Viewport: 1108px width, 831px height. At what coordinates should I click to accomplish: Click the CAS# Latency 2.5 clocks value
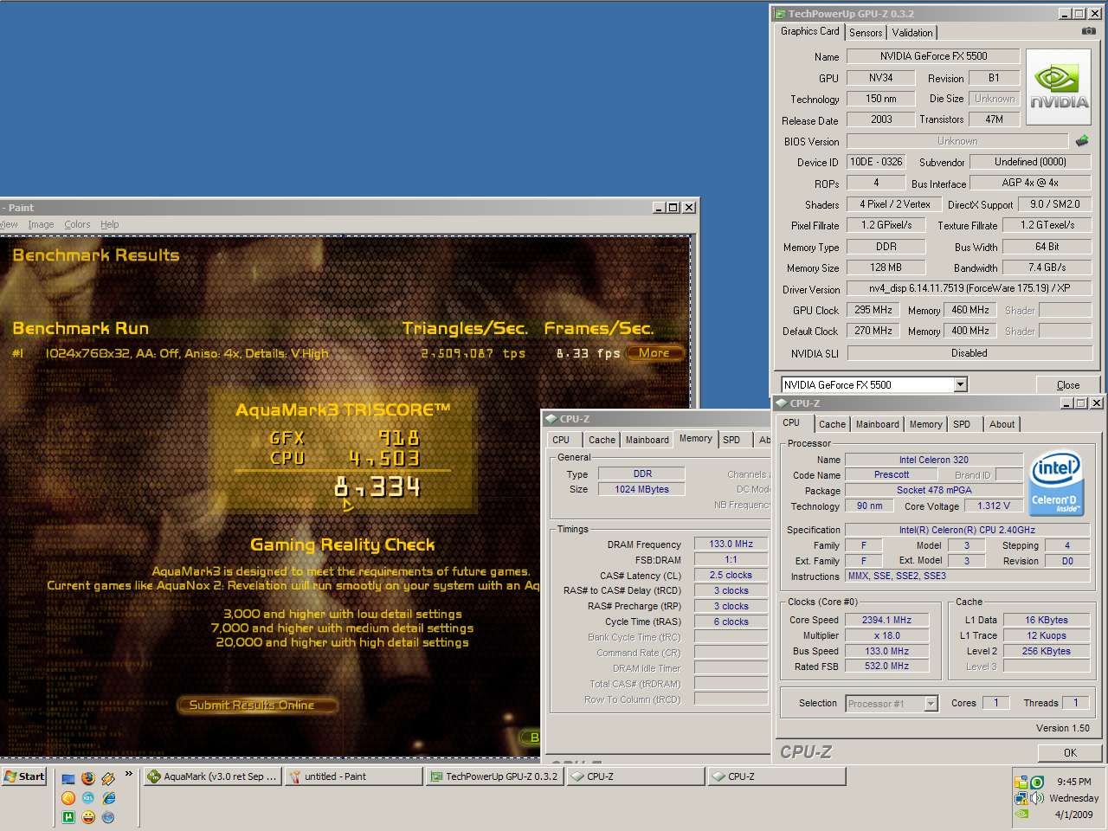coord(731,576)
